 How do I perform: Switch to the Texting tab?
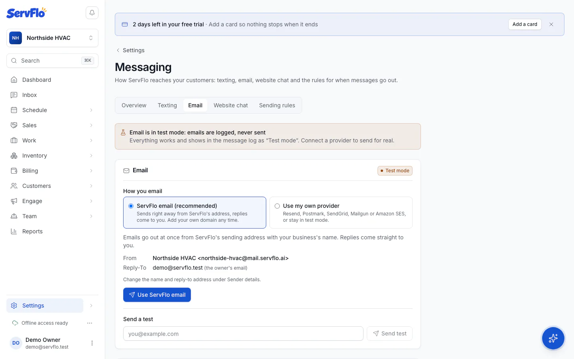167,105
